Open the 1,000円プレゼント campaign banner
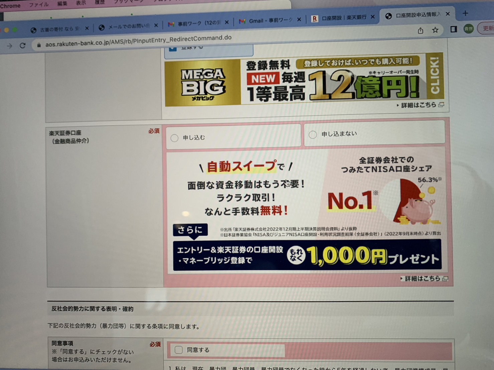This screenshot has height=370, width=494. click(307, 255)
